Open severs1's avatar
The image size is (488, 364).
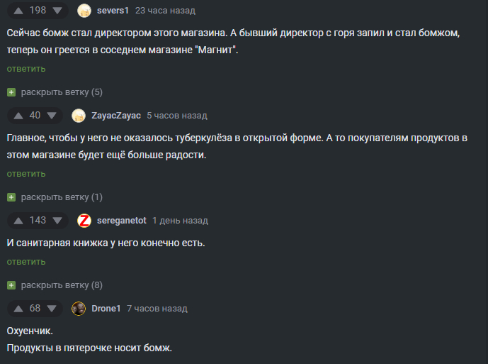(x=84, y=11)
